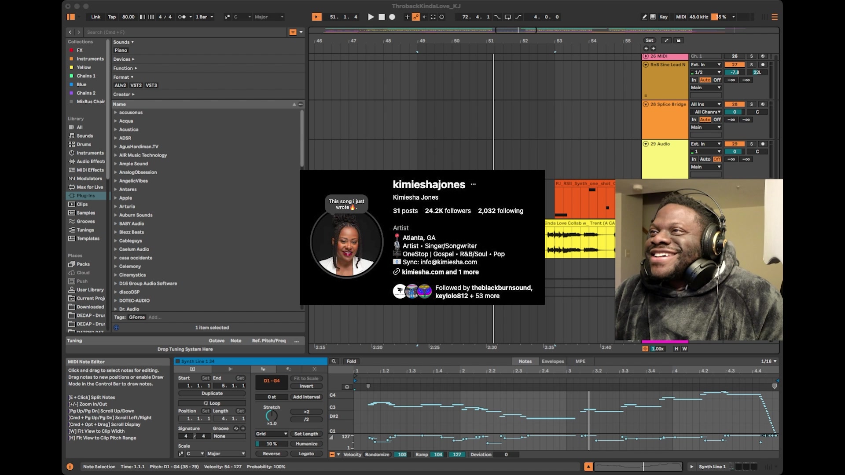Toggle the loop switch in the transport
Screen dimensions: 845x475
pos(507,17)
